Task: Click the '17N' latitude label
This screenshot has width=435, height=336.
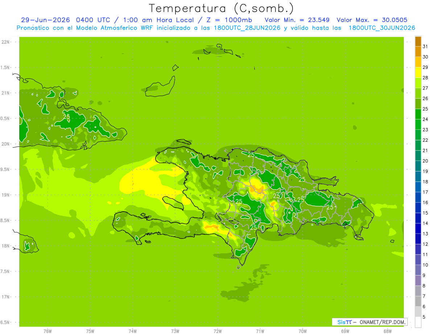Action: [5, 297]
